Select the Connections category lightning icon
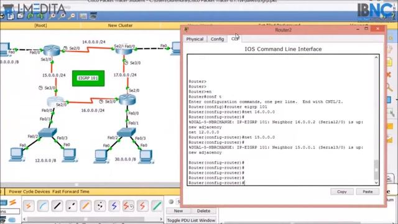 coord(12,202)
